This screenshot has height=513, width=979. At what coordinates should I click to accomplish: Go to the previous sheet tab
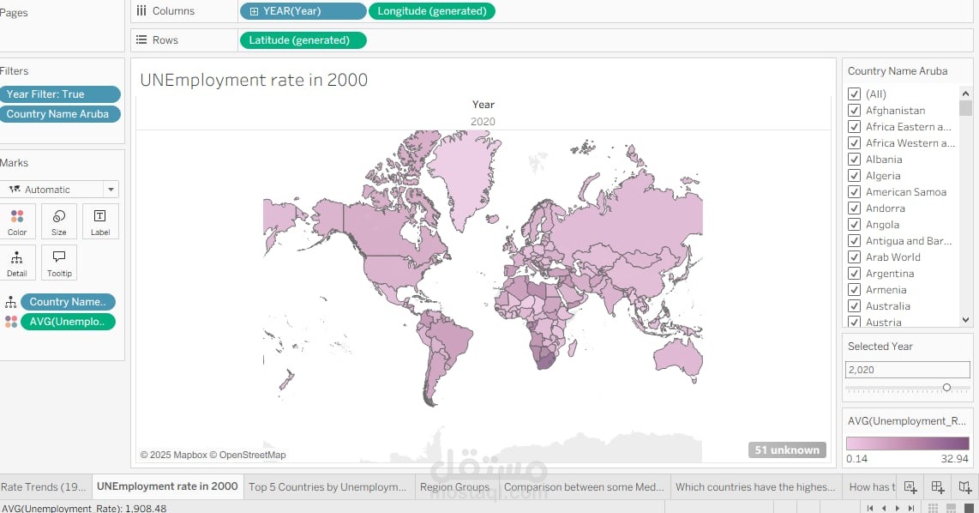click(x=884, y=508)
